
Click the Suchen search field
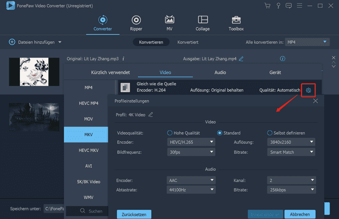click(87, 211)
